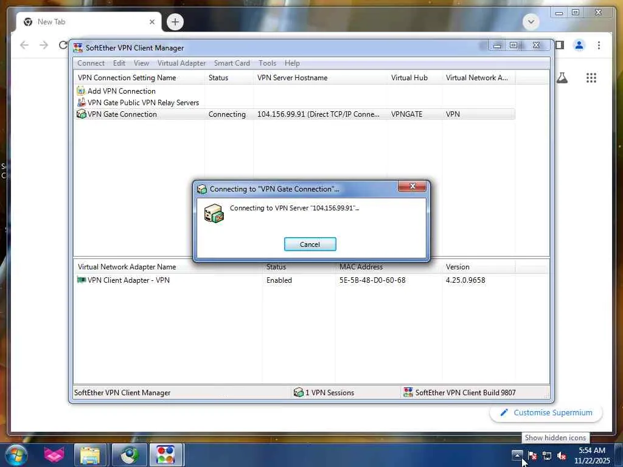
Task: Switch to Supermium browser in taskbar
Action: [x=129, y=455]
